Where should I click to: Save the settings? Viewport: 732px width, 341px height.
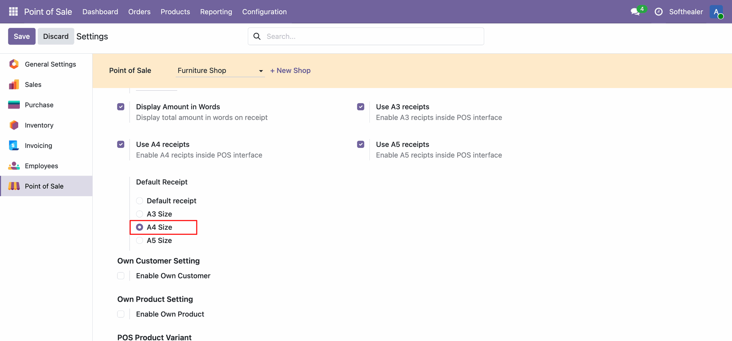(22, 36)
